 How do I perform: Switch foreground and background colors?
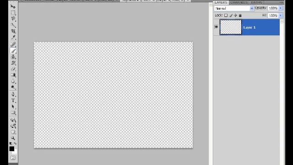[x=15, y=143]
